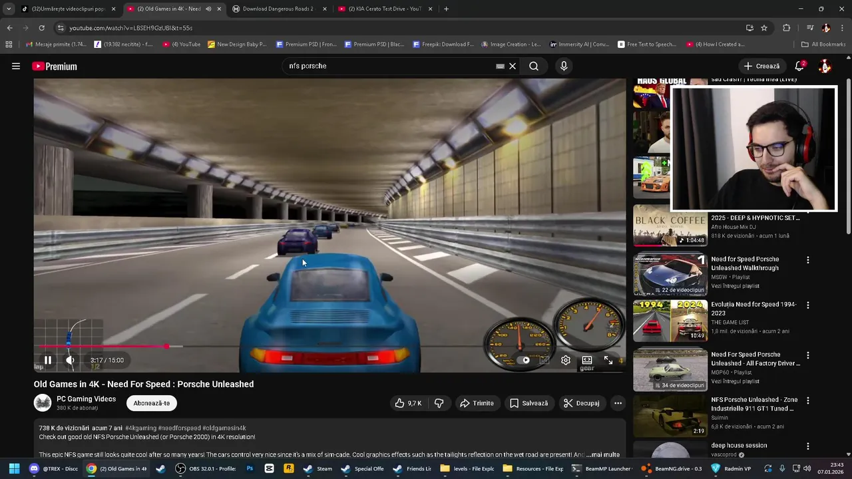Run search with magnifier button

(534, 66)
